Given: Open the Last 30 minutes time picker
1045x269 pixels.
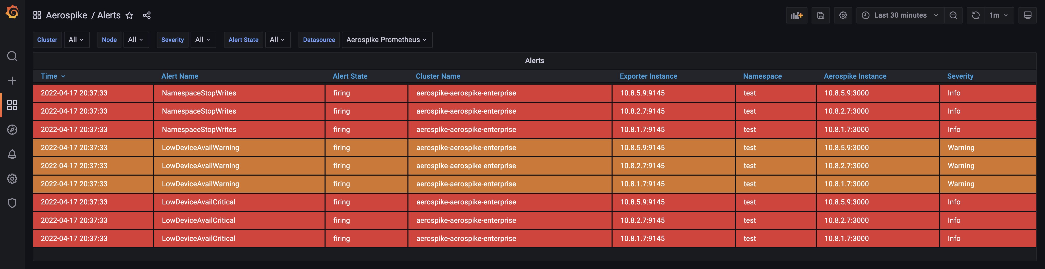Looking at the screenshot, I should tap(900, 15).
